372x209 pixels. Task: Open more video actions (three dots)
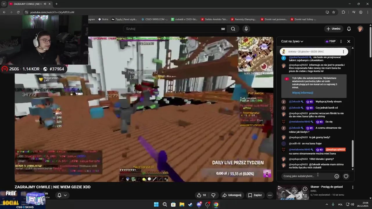[x=270, y=195]
